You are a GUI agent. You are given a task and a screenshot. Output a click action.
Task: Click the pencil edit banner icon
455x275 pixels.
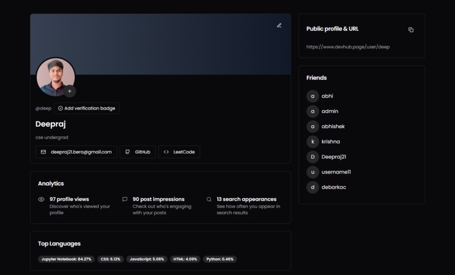point(279,25)
